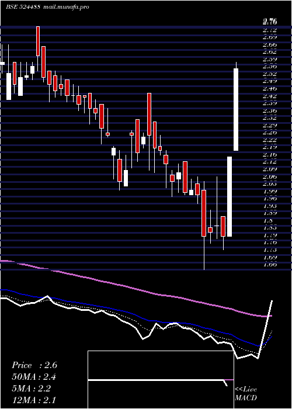The image size is (292, 409).
Task: Click the 2.59 price axis label
Action: 270,60
